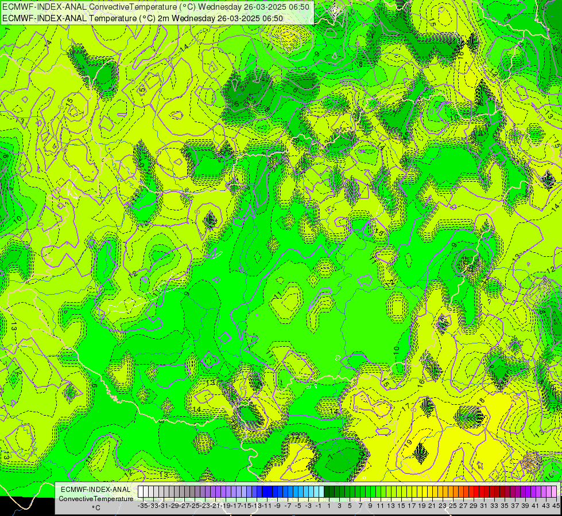Click legend scale value 27
562x516 pixels.
tap(463, 506)
